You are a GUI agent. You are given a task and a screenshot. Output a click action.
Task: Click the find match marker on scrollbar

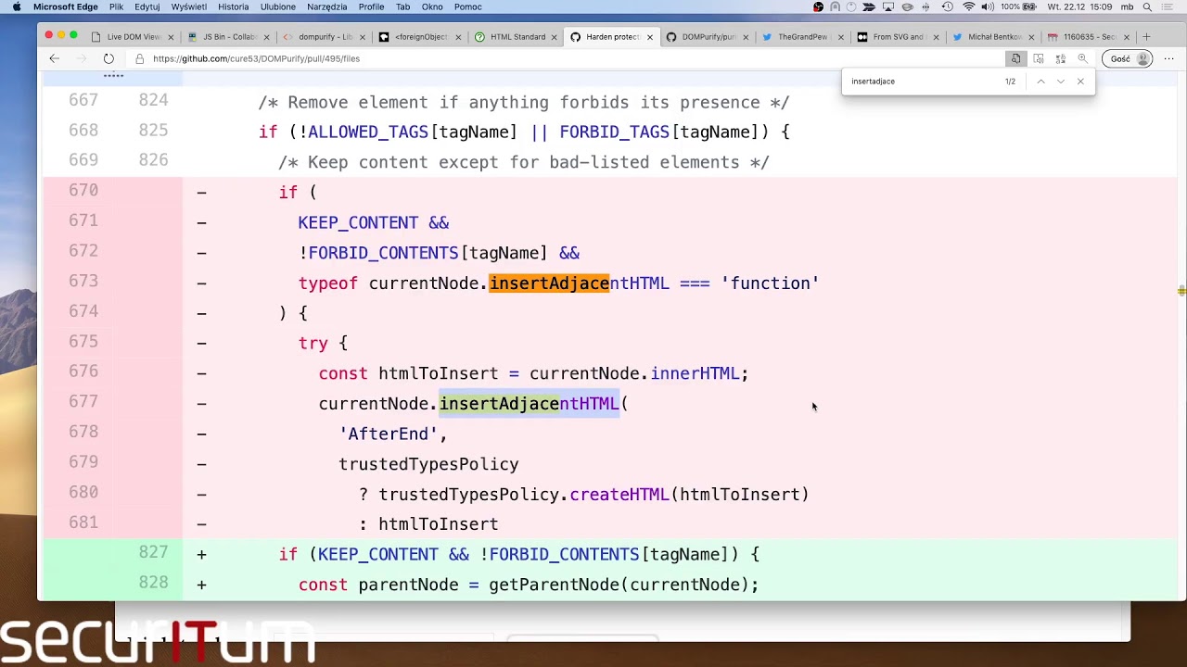[1181, 291]
